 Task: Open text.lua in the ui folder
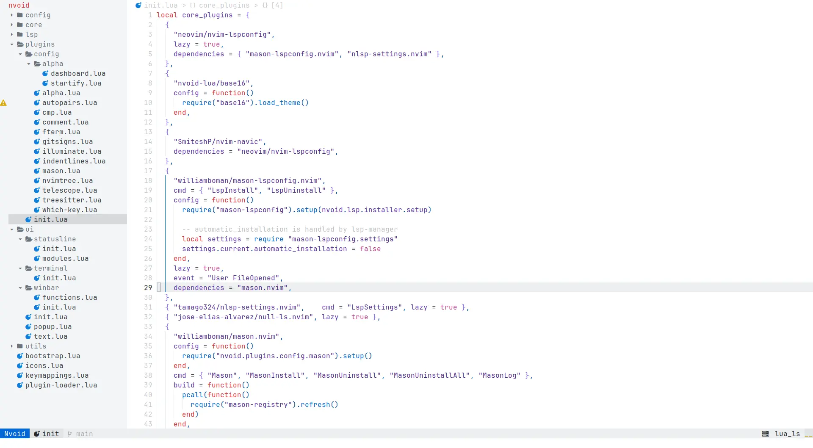click(x=51, y=337)
